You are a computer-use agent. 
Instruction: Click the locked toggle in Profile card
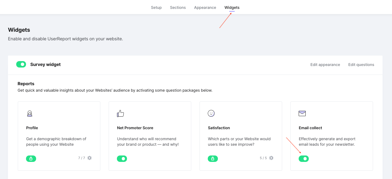pyautogui.click(x=31, y=159)
